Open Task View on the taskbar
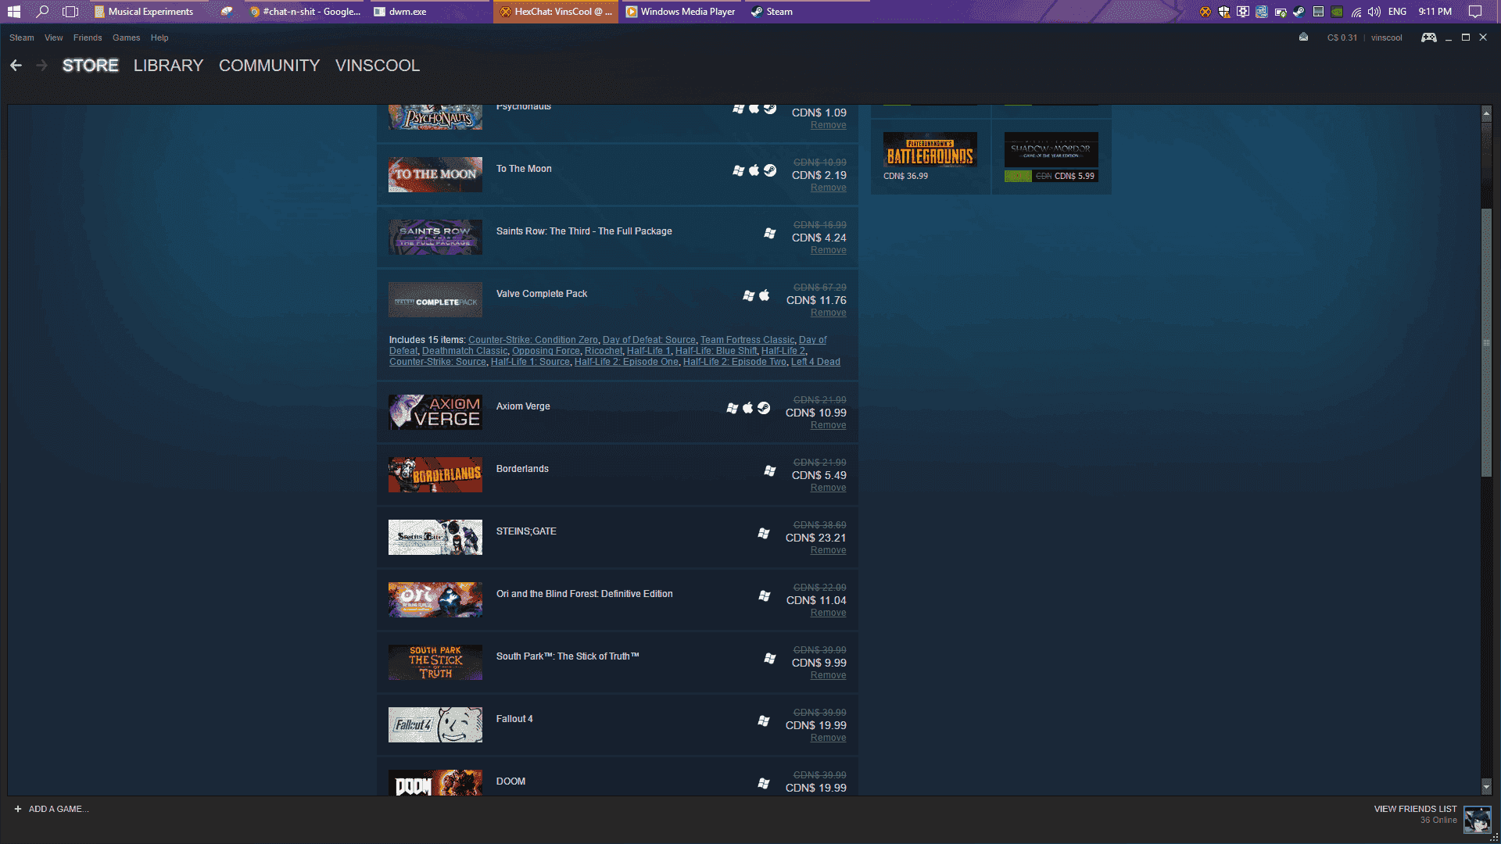1501x844 pixels. pyautogui.click(x=70, y=12)
